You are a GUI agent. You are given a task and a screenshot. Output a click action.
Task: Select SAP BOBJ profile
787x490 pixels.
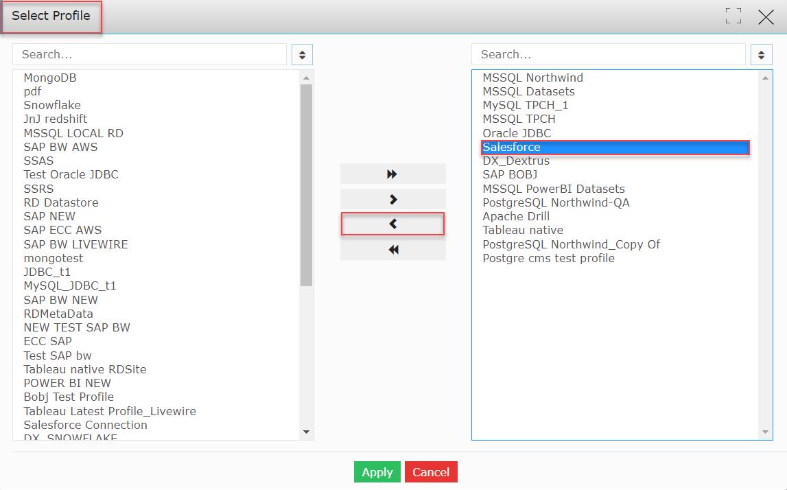pos(509,174)
